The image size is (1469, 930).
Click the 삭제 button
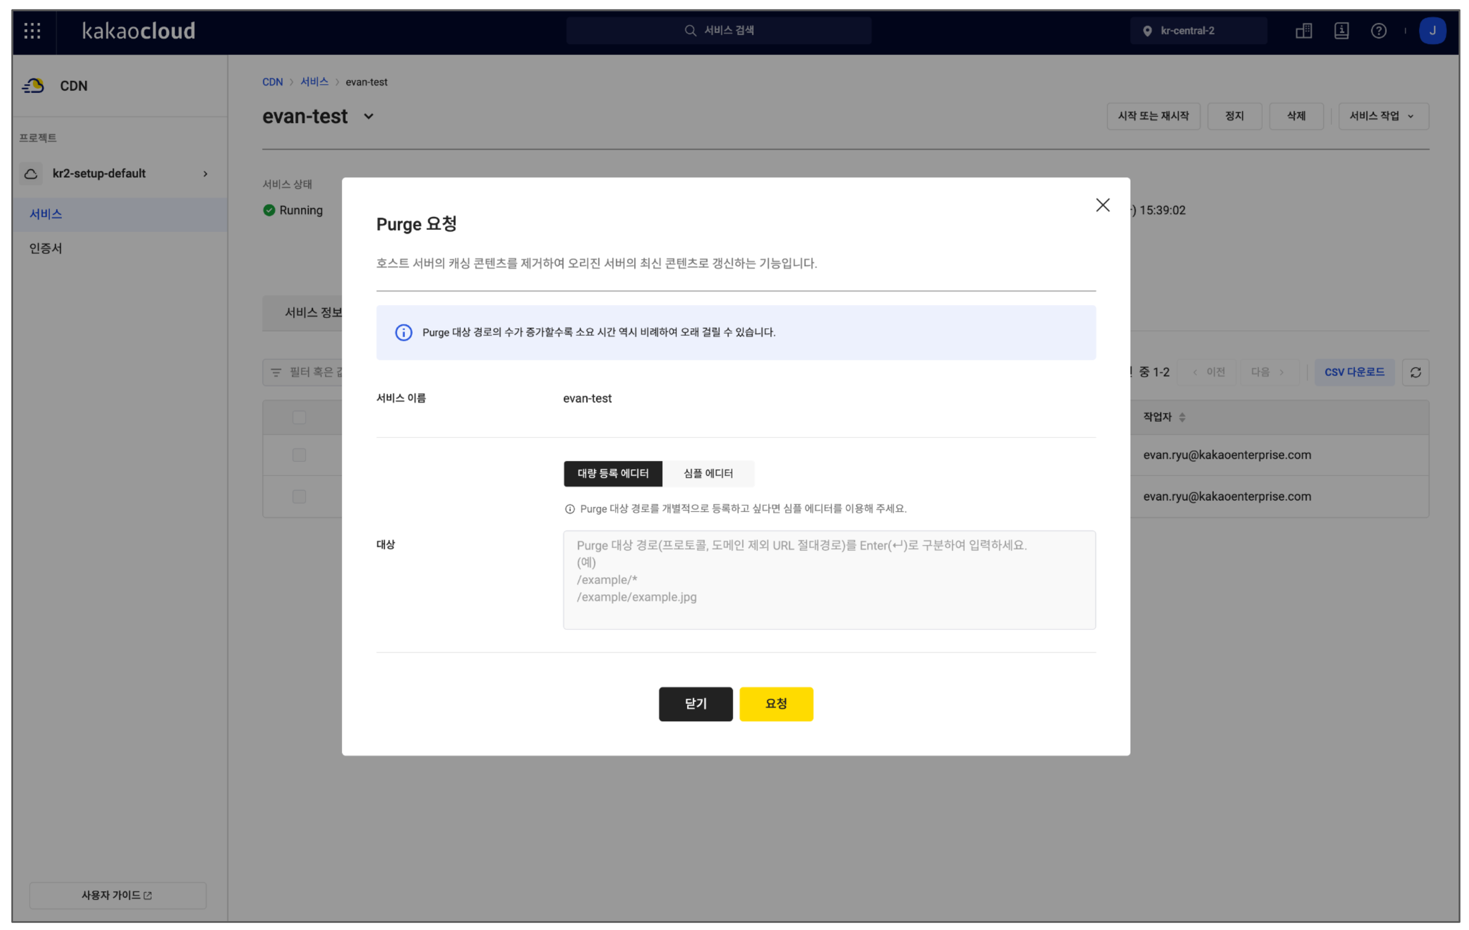[1296, 116]
